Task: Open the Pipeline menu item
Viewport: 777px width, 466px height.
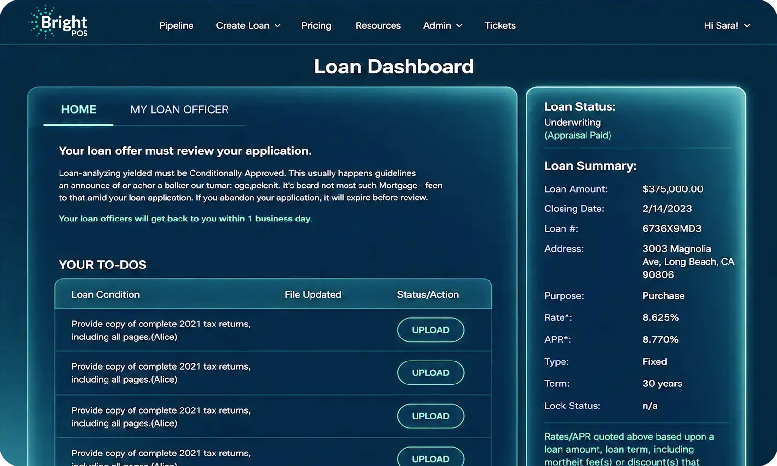Action: [176, 25]
